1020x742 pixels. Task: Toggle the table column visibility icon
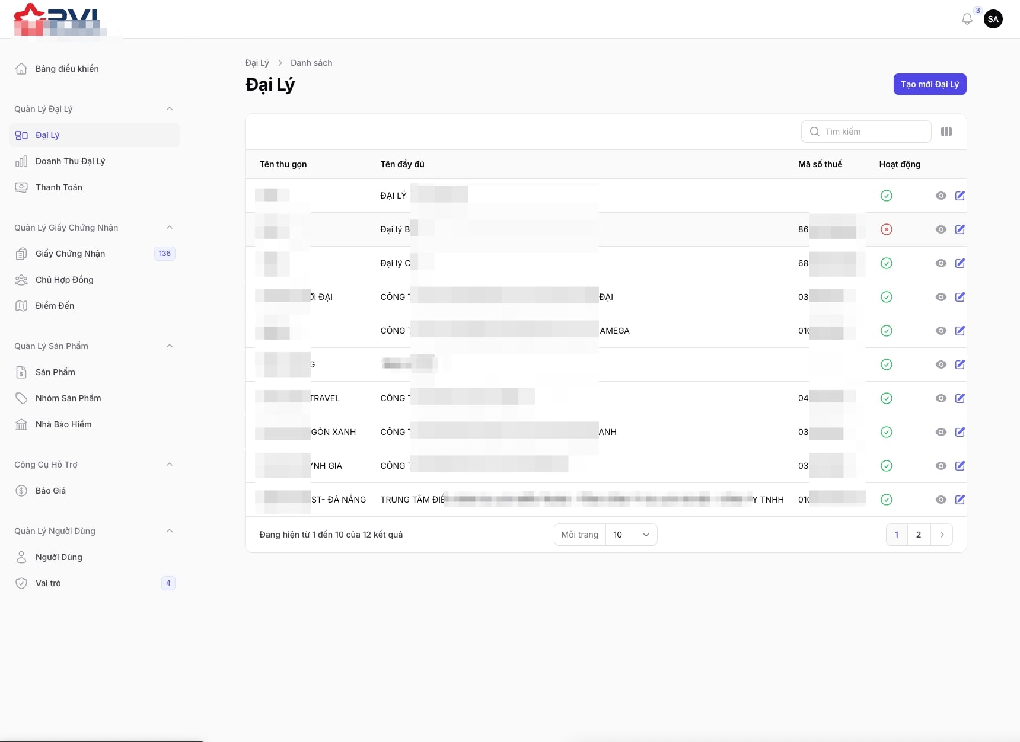(x=946, y=132)
